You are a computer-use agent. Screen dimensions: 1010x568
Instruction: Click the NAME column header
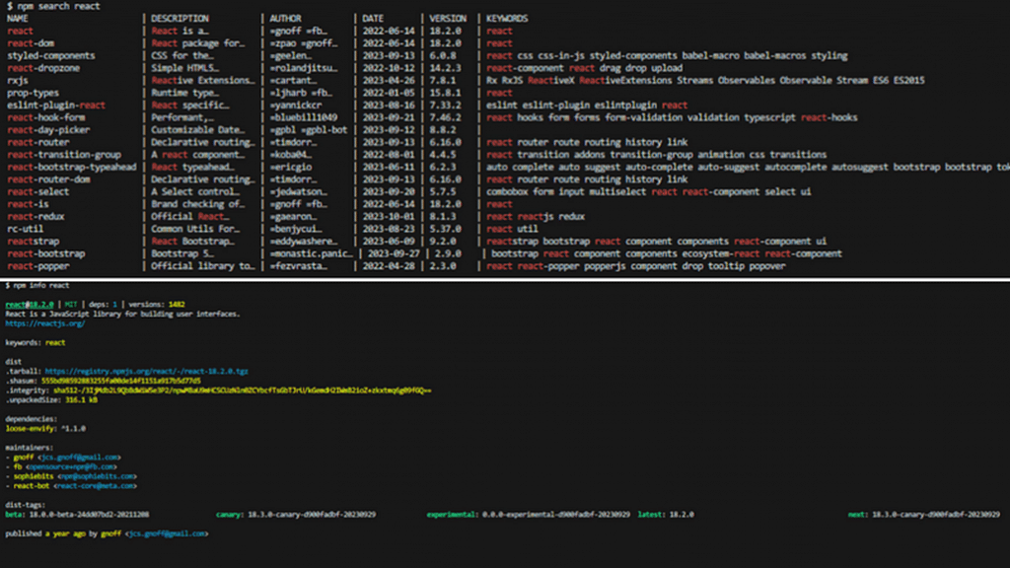pyautogui.click(x=18, y=18)
